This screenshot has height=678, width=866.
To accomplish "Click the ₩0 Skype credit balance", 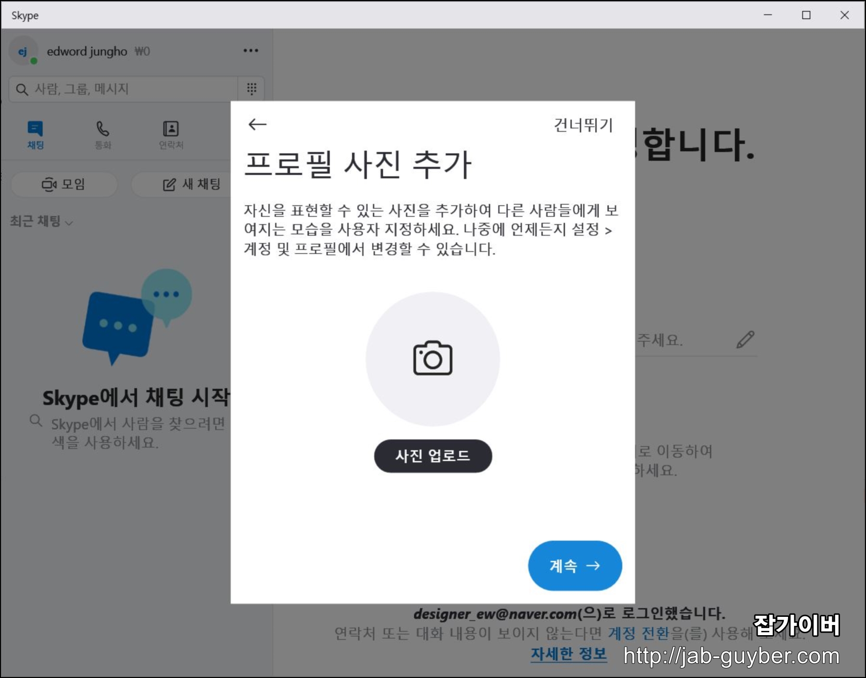I will [x=142, y=52].
